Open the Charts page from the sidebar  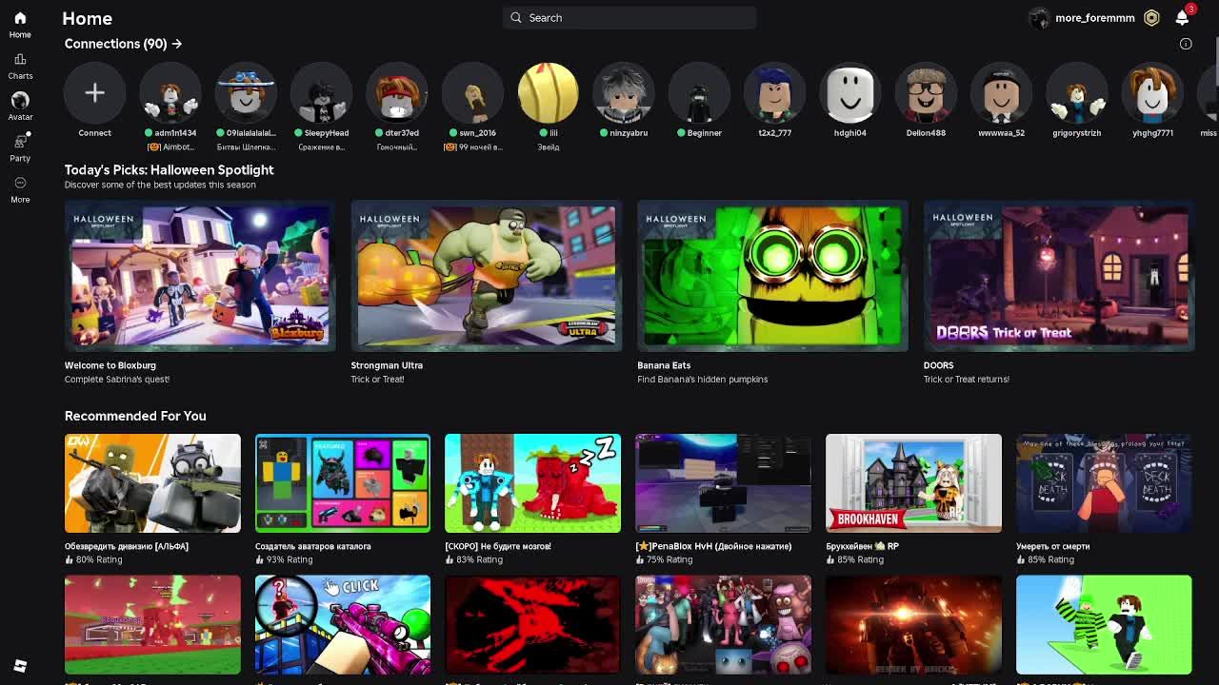pos(20,66)
